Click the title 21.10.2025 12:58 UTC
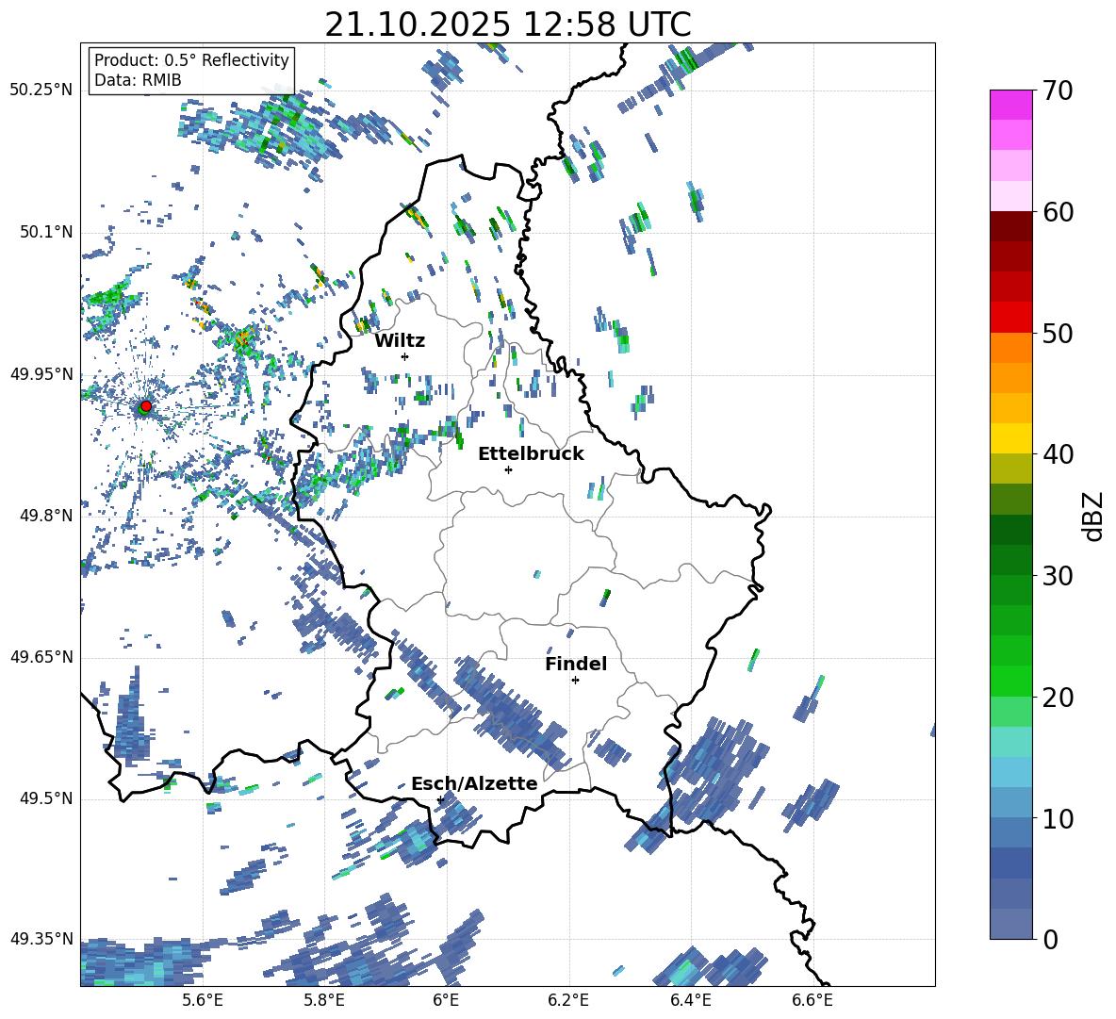The image size is (1116, 1019). tap(507, 25)
